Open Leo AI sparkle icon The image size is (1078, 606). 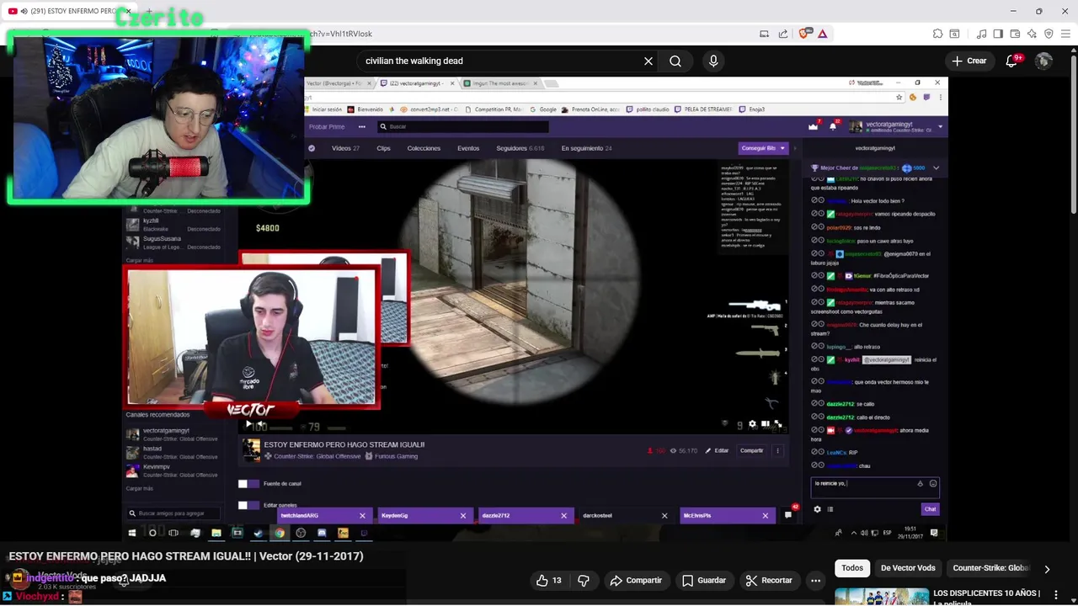(x=1032, y=34)
